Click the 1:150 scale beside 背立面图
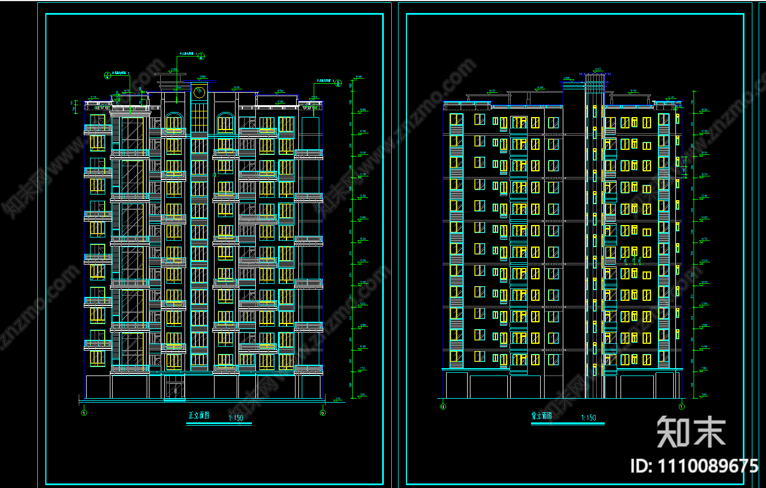Viewport: 766px width, 488px height. (x=588, y=418)
